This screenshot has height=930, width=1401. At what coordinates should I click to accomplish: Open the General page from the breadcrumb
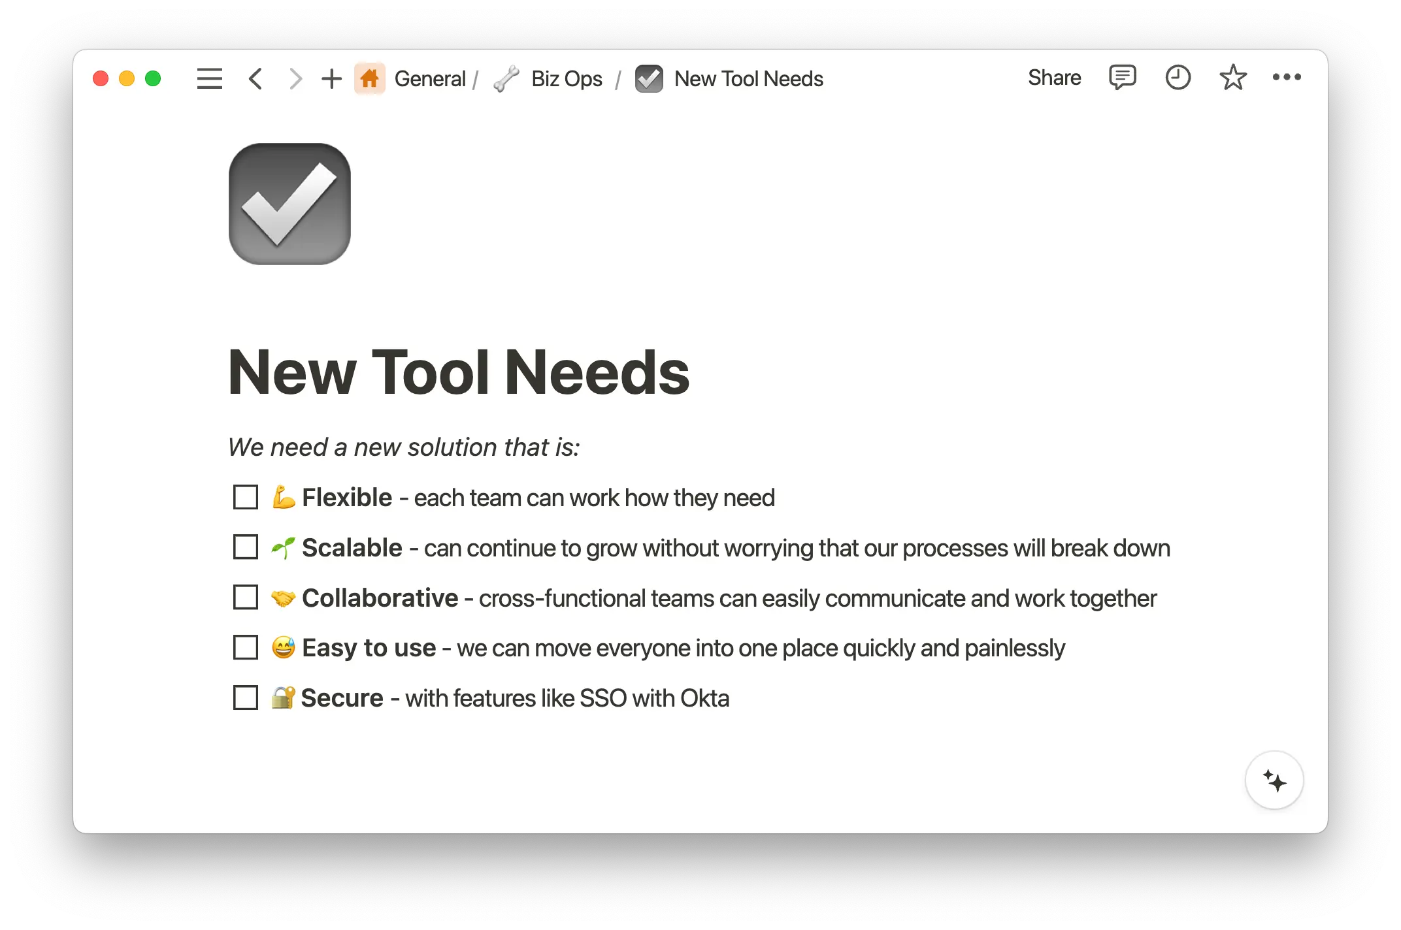pyautogui.click(x=429, y=78)
